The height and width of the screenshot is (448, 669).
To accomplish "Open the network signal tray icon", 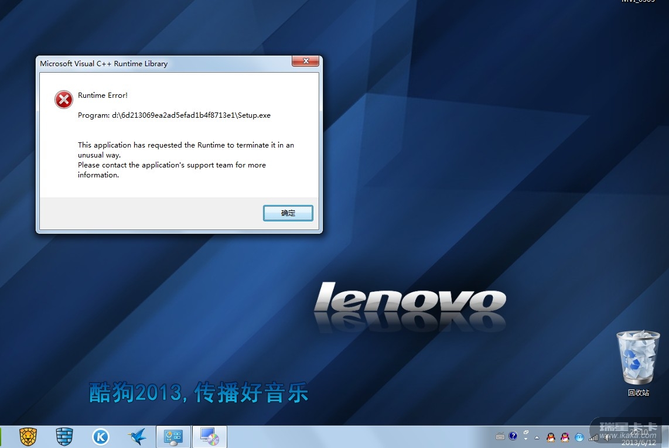I will pyautogui.click(x=593, y=437).
